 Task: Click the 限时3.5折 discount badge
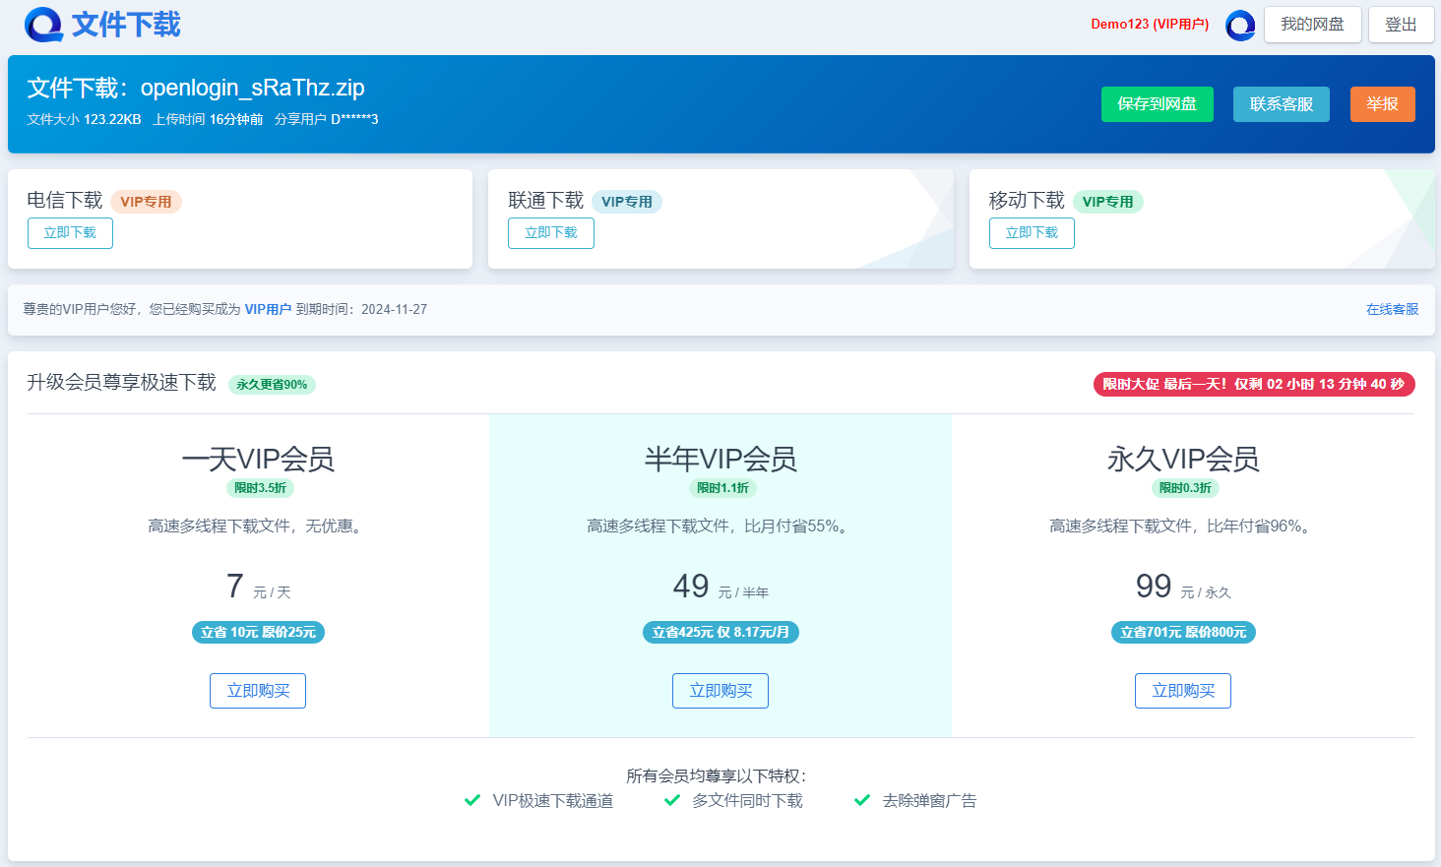pyautogui.click(x=260, y=488)
